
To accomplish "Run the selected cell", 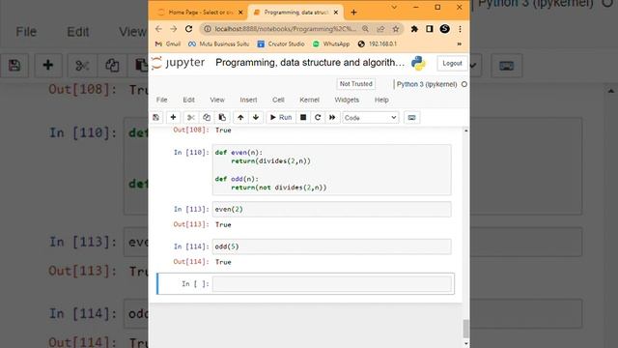I will [281, 118].
